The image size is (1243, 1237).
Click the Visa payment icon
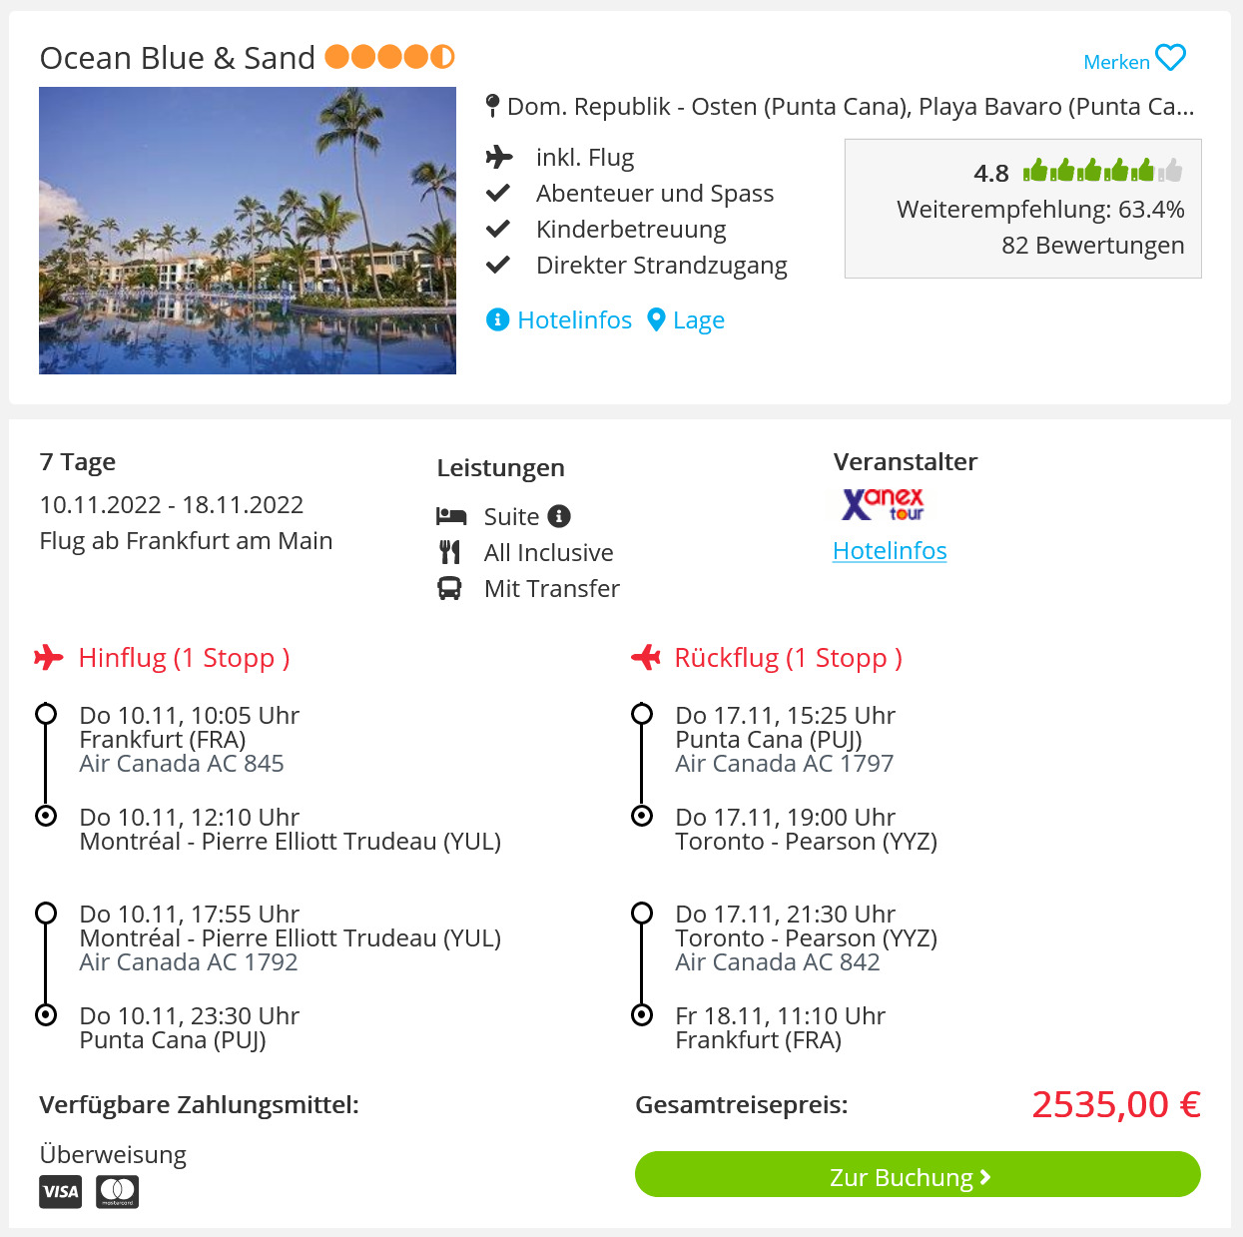coord(61,1191)
